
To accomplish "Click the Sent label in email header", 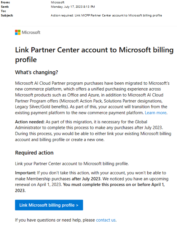I will click(5, 7).
